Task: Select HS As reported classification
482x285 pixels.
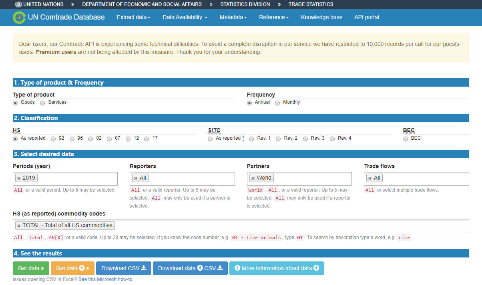Action: click(x=15, y=139)
